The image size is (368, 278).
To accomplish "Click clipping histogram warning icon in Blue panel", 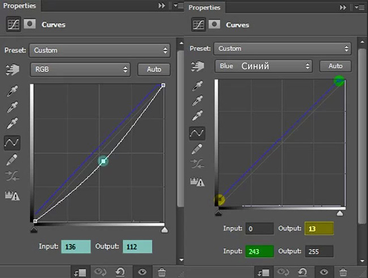I will coord(198,182).
